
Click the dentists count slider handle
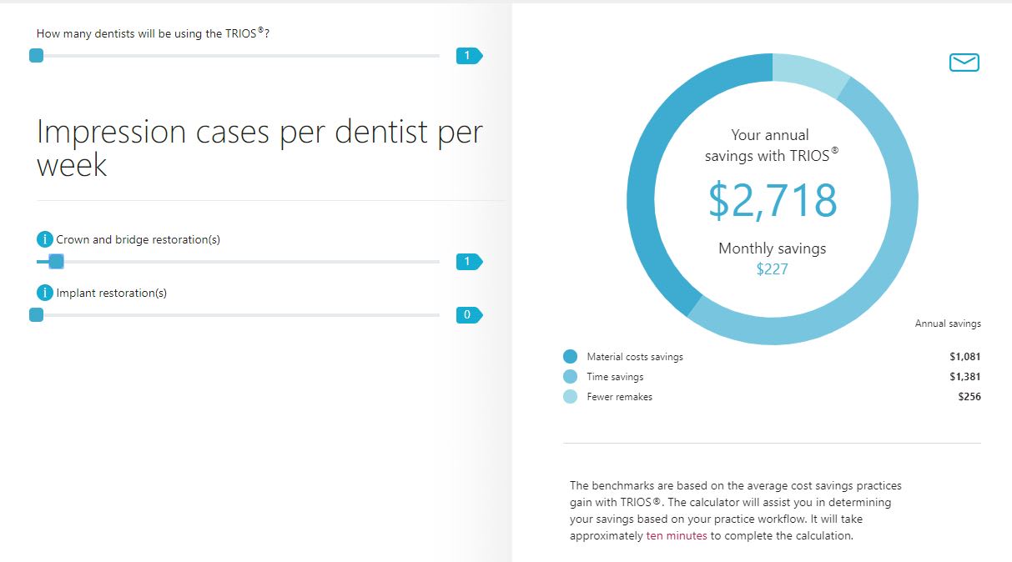coord(37,56)
